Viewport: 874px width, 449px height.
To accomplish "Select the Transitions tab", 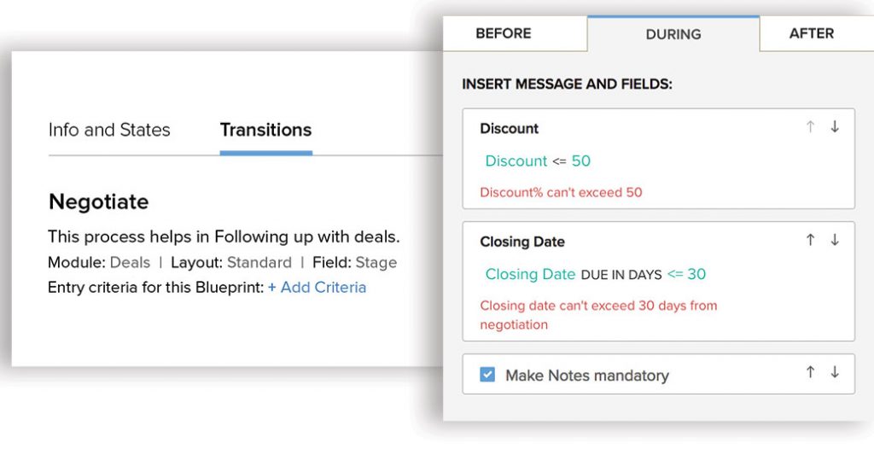I will [x=266, y=130].
